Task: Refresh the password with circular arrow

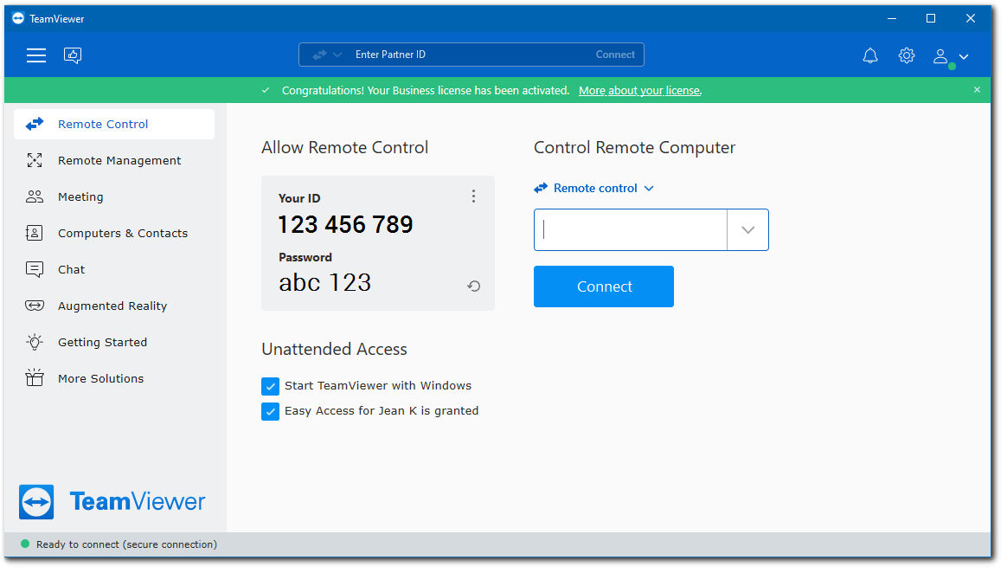Action: pos(474,286)
